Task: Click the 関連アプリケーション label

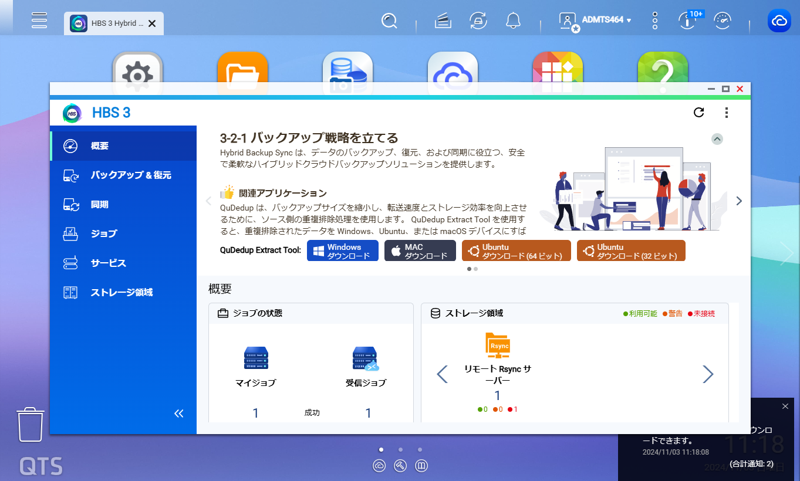Action: 282,193
